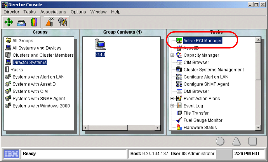The width and height of the screenshot is (268, 162).
Task: Open the Message Browser tray toolbar icon
Action: pos(21,22)
